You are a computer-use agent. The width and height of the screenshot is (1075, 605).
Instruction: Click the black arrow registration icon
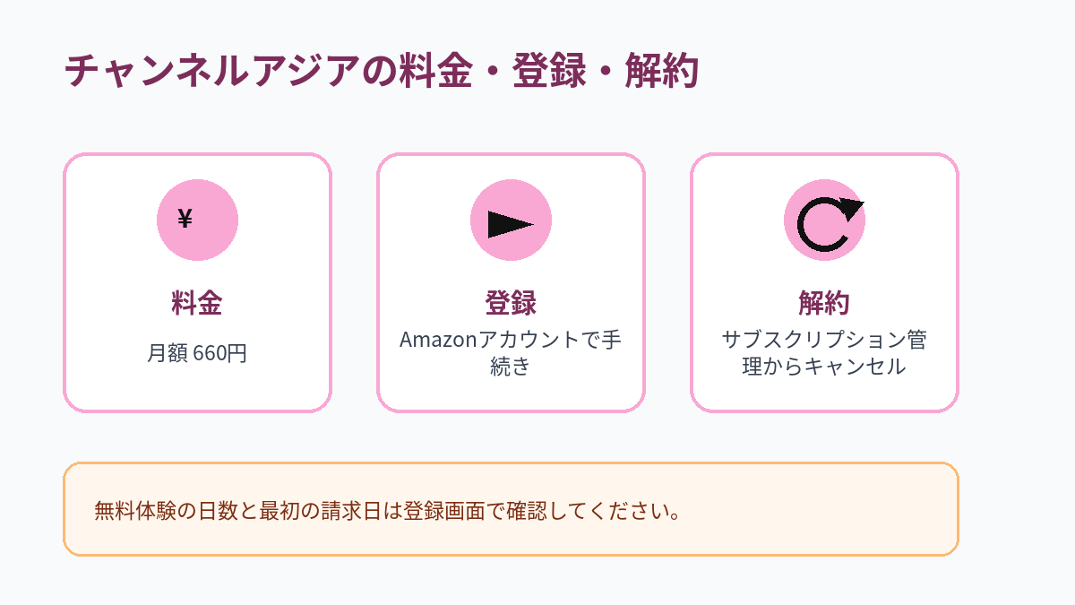pos(511,225)
